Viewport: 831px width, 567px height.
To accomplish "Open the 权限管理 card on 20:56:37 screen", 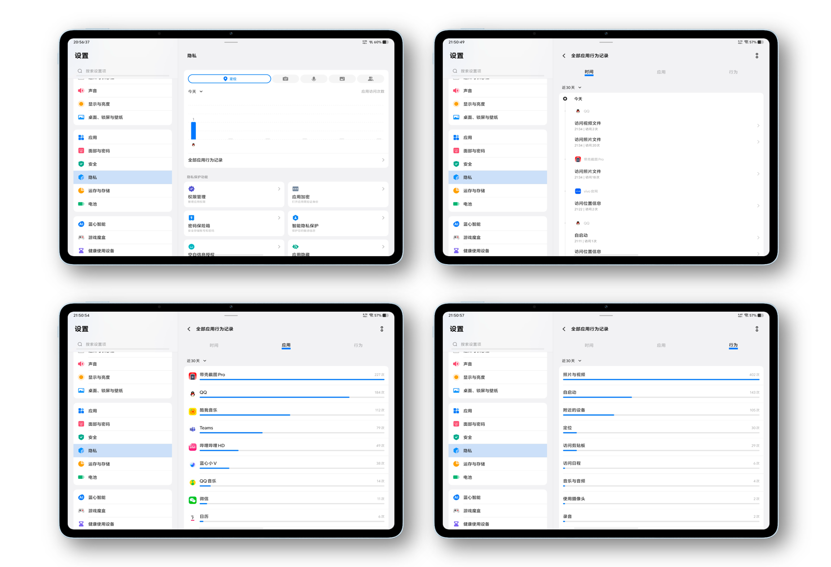I will [x=234, y=194].
